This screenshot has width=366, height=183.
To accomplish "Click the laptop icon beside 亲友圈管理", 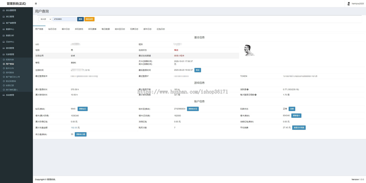I will click(x=4, y=10).
